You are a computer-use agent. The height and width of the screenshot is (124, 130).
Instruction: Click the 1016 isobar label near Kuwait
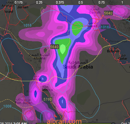105,27
